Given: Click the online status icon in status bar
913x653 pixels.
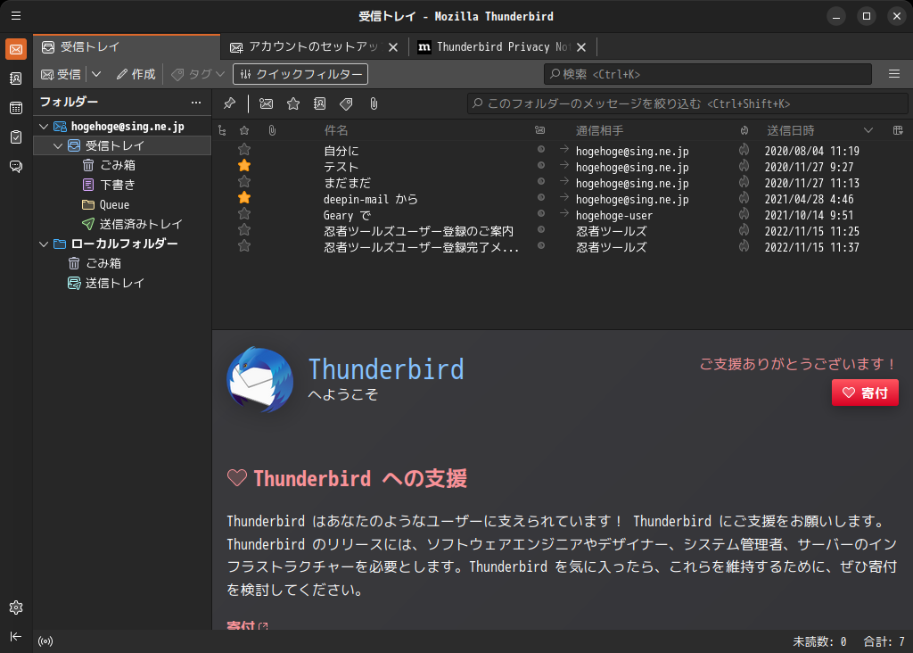Looking at the screenshot, I should [x=45, y=641].
